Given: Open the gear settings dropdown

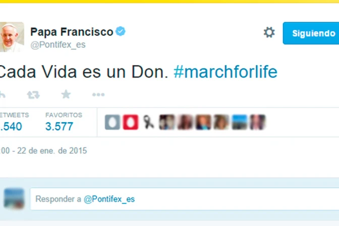Looking at the screenshot, I should point(269,33).
